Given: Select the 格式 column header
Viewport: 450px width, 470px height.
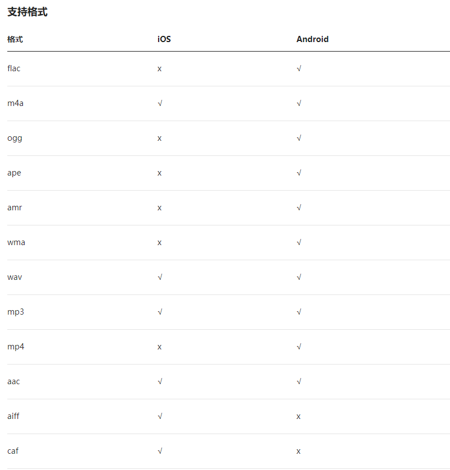Looking at the screenshot, I should click(x=15, y=39).
